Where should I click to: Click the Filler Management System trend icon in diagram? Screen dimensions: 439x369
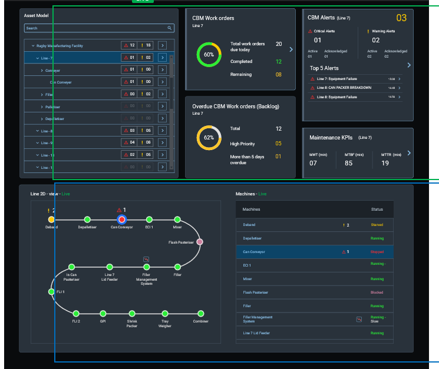146,259
